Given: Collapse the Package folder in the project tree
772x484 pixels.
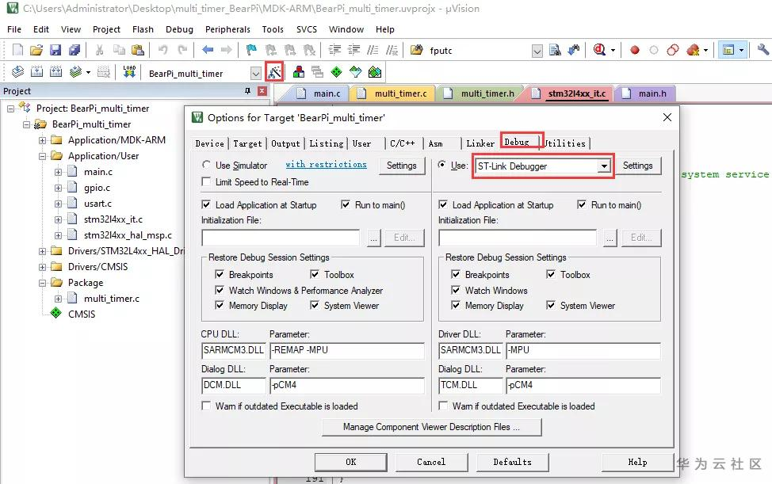Looking at the screenshot, I should [x=42, y=283].
